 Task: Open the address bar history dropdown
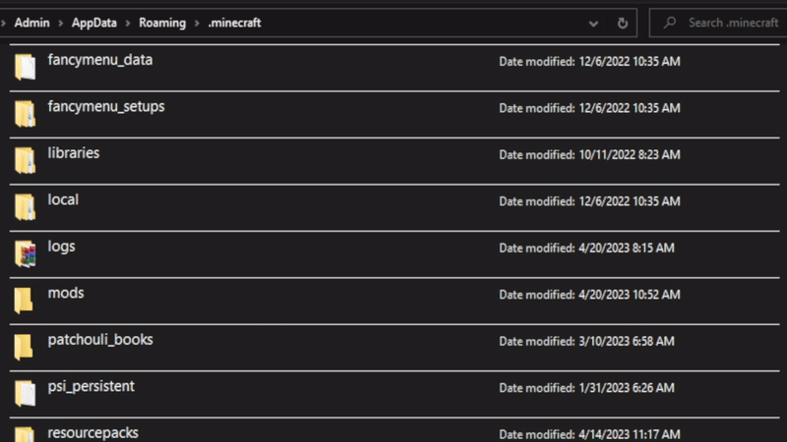click(593, 23)
